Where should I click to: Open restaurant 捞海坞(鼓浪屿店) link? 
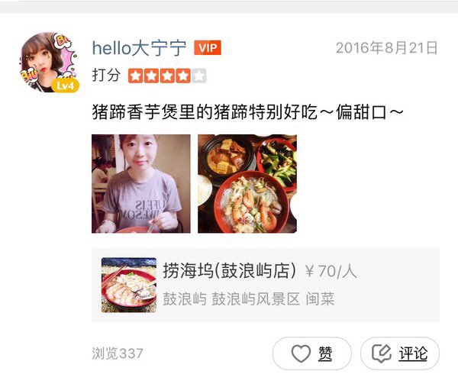point(230,271)
